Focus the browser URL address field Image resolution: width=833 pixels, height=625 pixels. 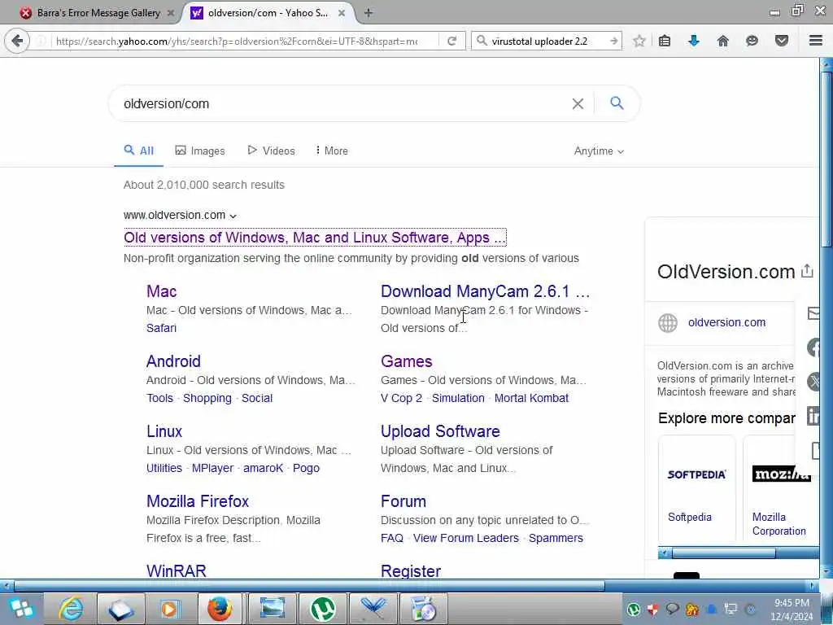click(237, 41)
